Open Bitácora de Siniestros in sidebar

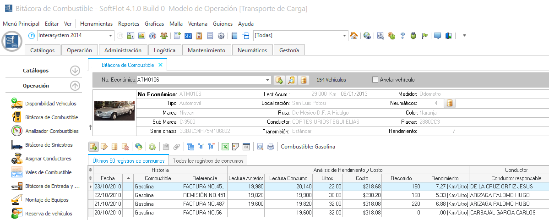tap(49, 145)
